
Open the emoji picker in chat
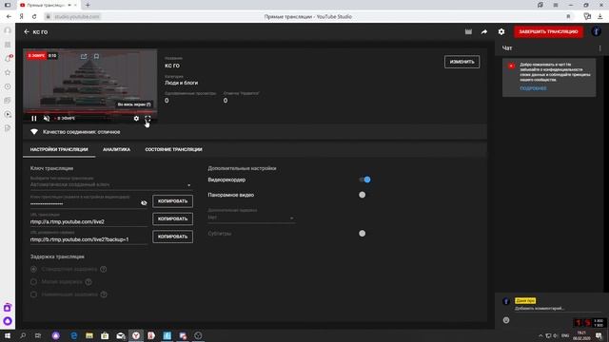506,320
